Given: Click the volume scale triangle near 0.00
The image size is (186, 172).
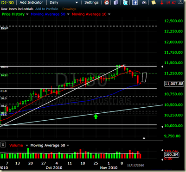Looking at the screenshot, I should pos(162,160).
